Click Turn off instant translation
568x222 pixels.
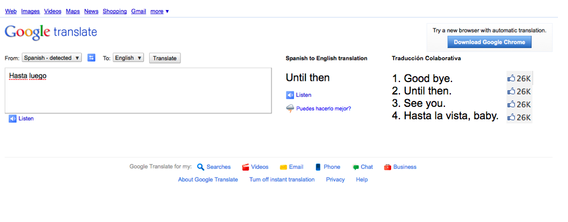tap(282, 179)
